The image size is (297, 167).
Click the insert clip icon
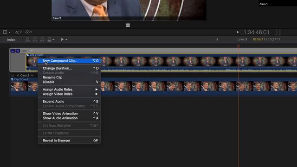pos(35,39)
